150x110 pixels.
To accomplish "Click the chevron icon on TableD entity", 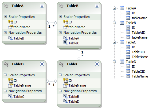I will click(x=42, y=64).
